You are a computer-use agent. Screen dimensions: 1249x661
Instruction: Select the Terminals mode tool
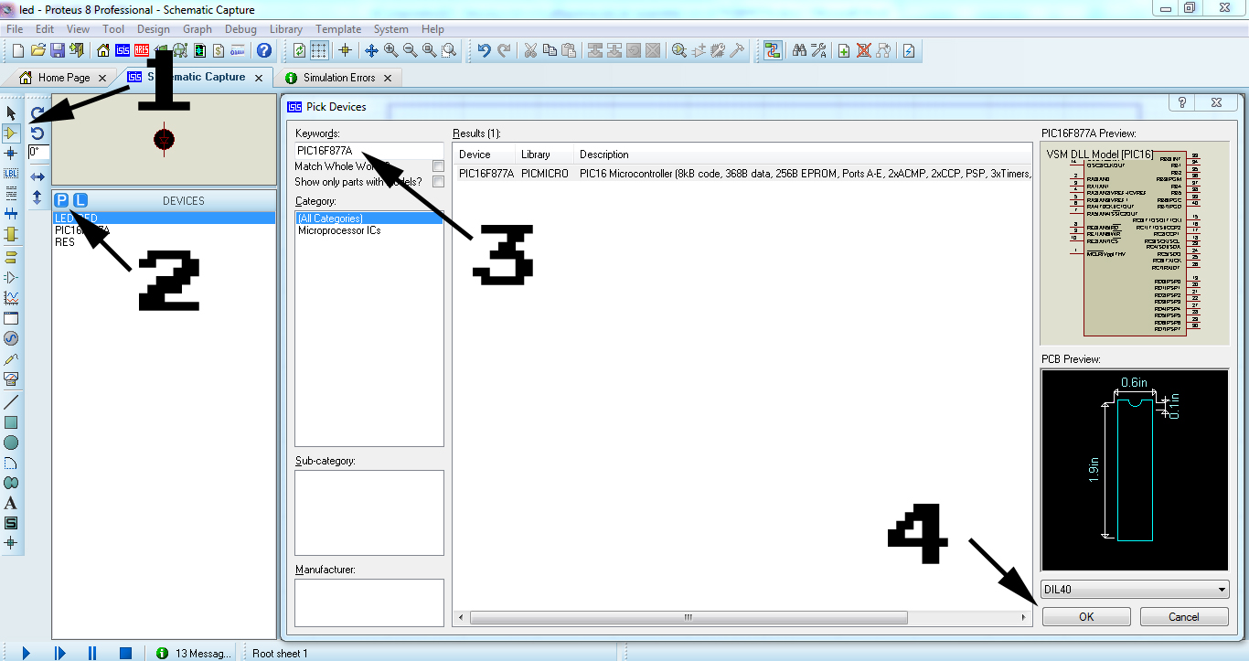point(11,257)
